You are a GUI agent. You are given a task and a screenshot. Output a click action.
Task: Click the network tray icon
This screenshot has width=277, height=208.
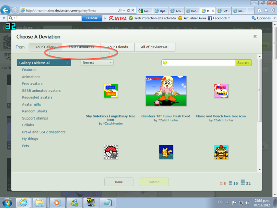coord(241,203)
